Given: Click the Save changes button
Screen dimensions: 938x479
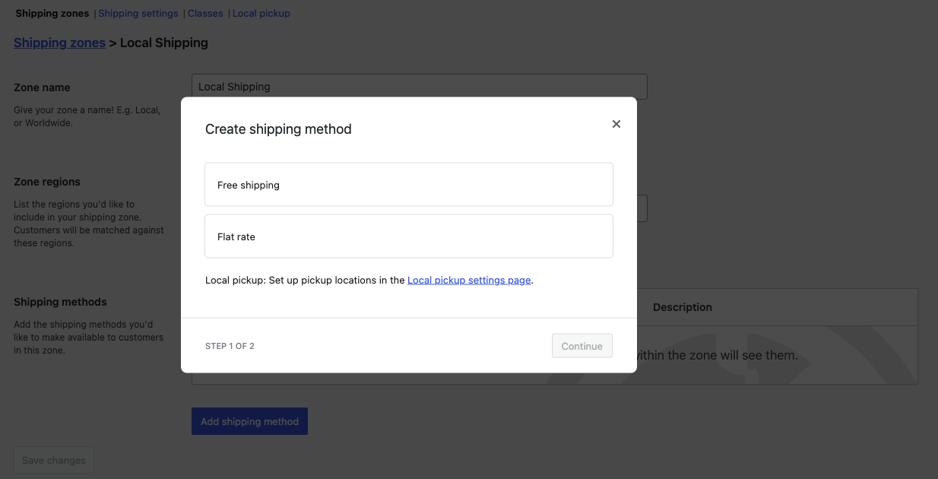Looking at the screenshot, I should [53, 459].
